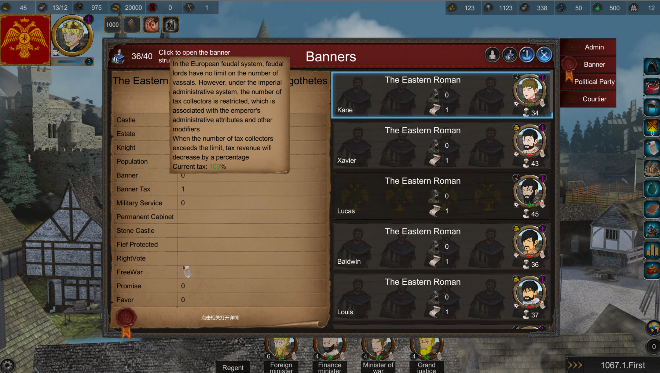Switch to the Political Party tab
This screenshot has width=660, height=373.
(x=594, y=82)
